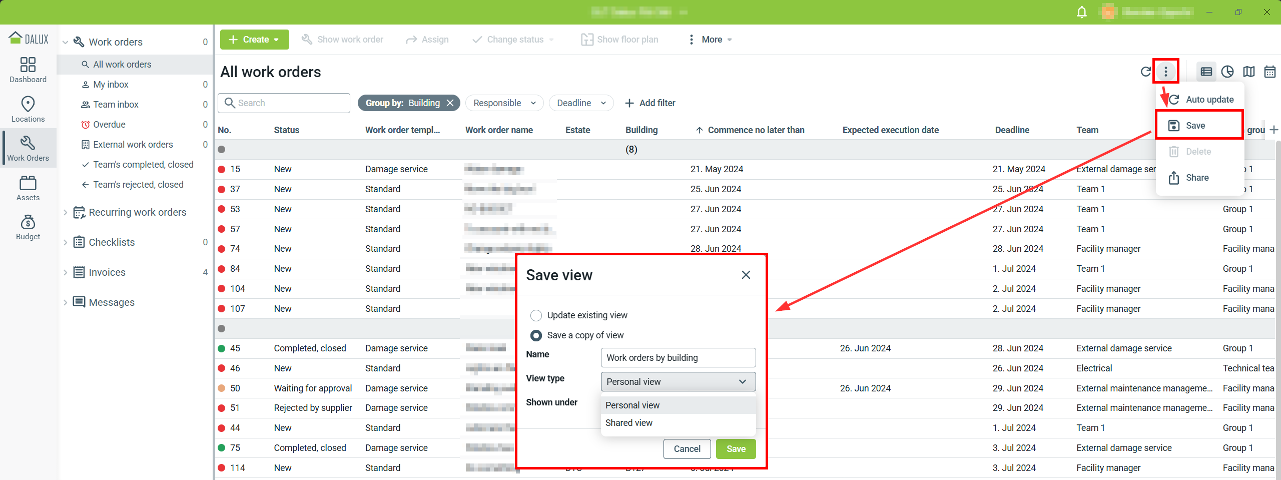This screenshot has width=1281, height=480.
Task: Open the Dashboard icon in sidebar
Action: coord(28,70)
